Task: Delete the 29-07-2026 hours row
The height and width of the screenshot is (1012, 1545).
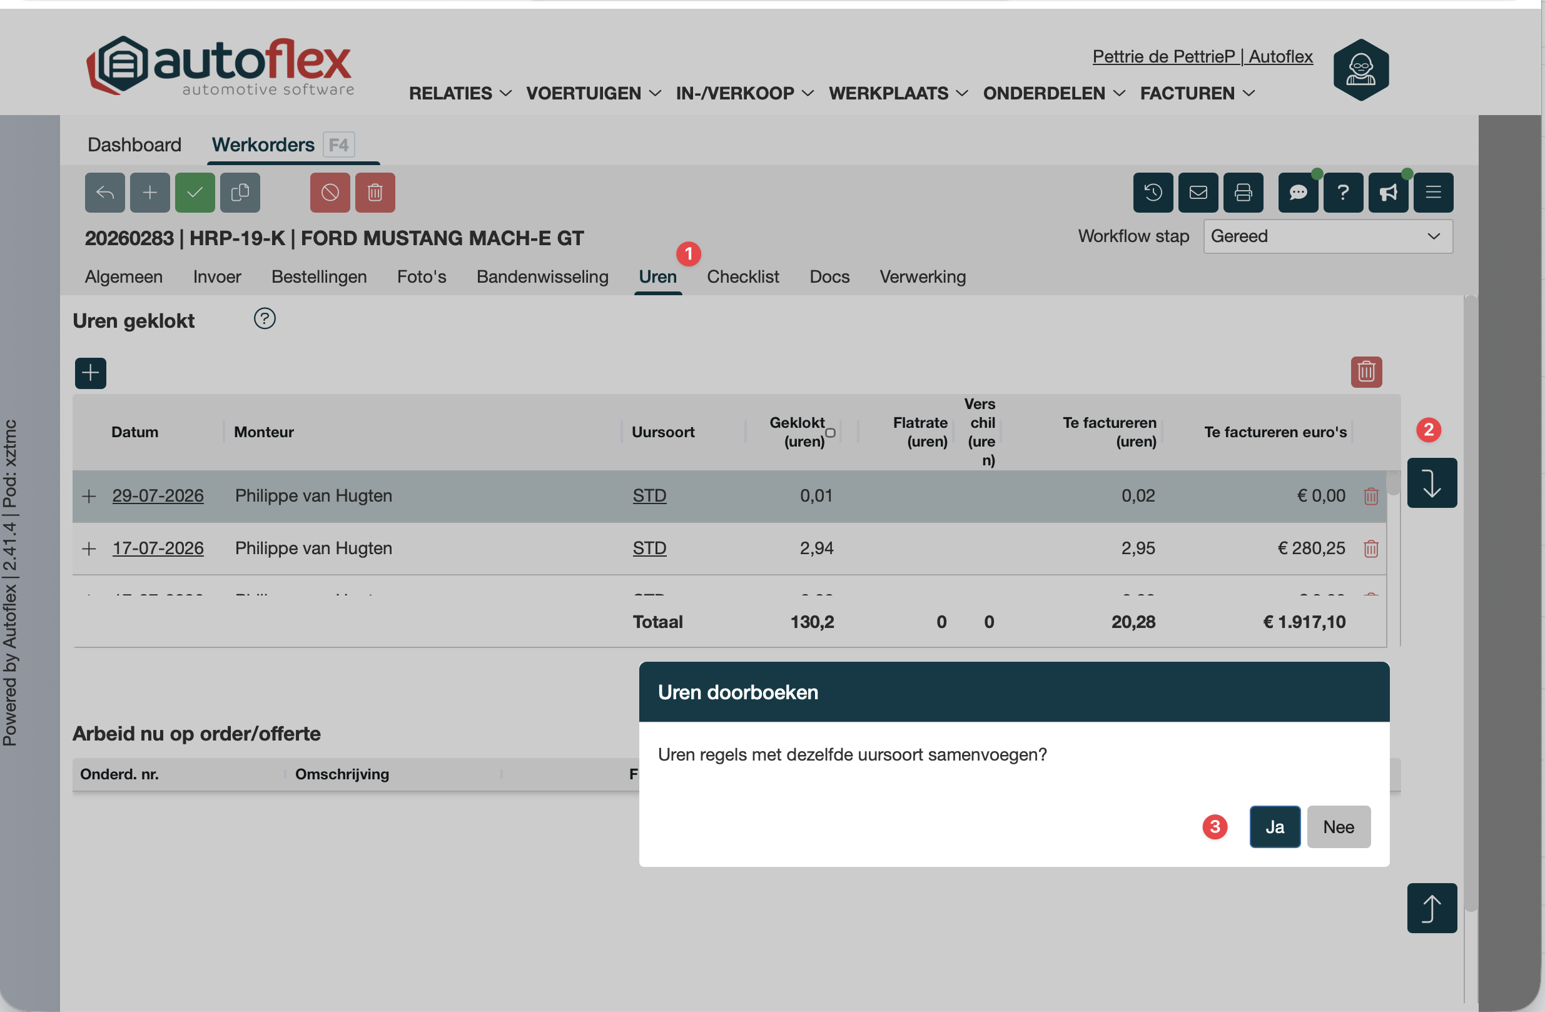Action: click(1371, 496)
